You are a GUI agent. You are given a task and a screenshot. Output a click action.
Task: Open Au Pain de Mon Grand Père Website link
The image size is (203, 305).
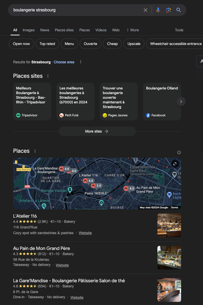tap(62, 265)
